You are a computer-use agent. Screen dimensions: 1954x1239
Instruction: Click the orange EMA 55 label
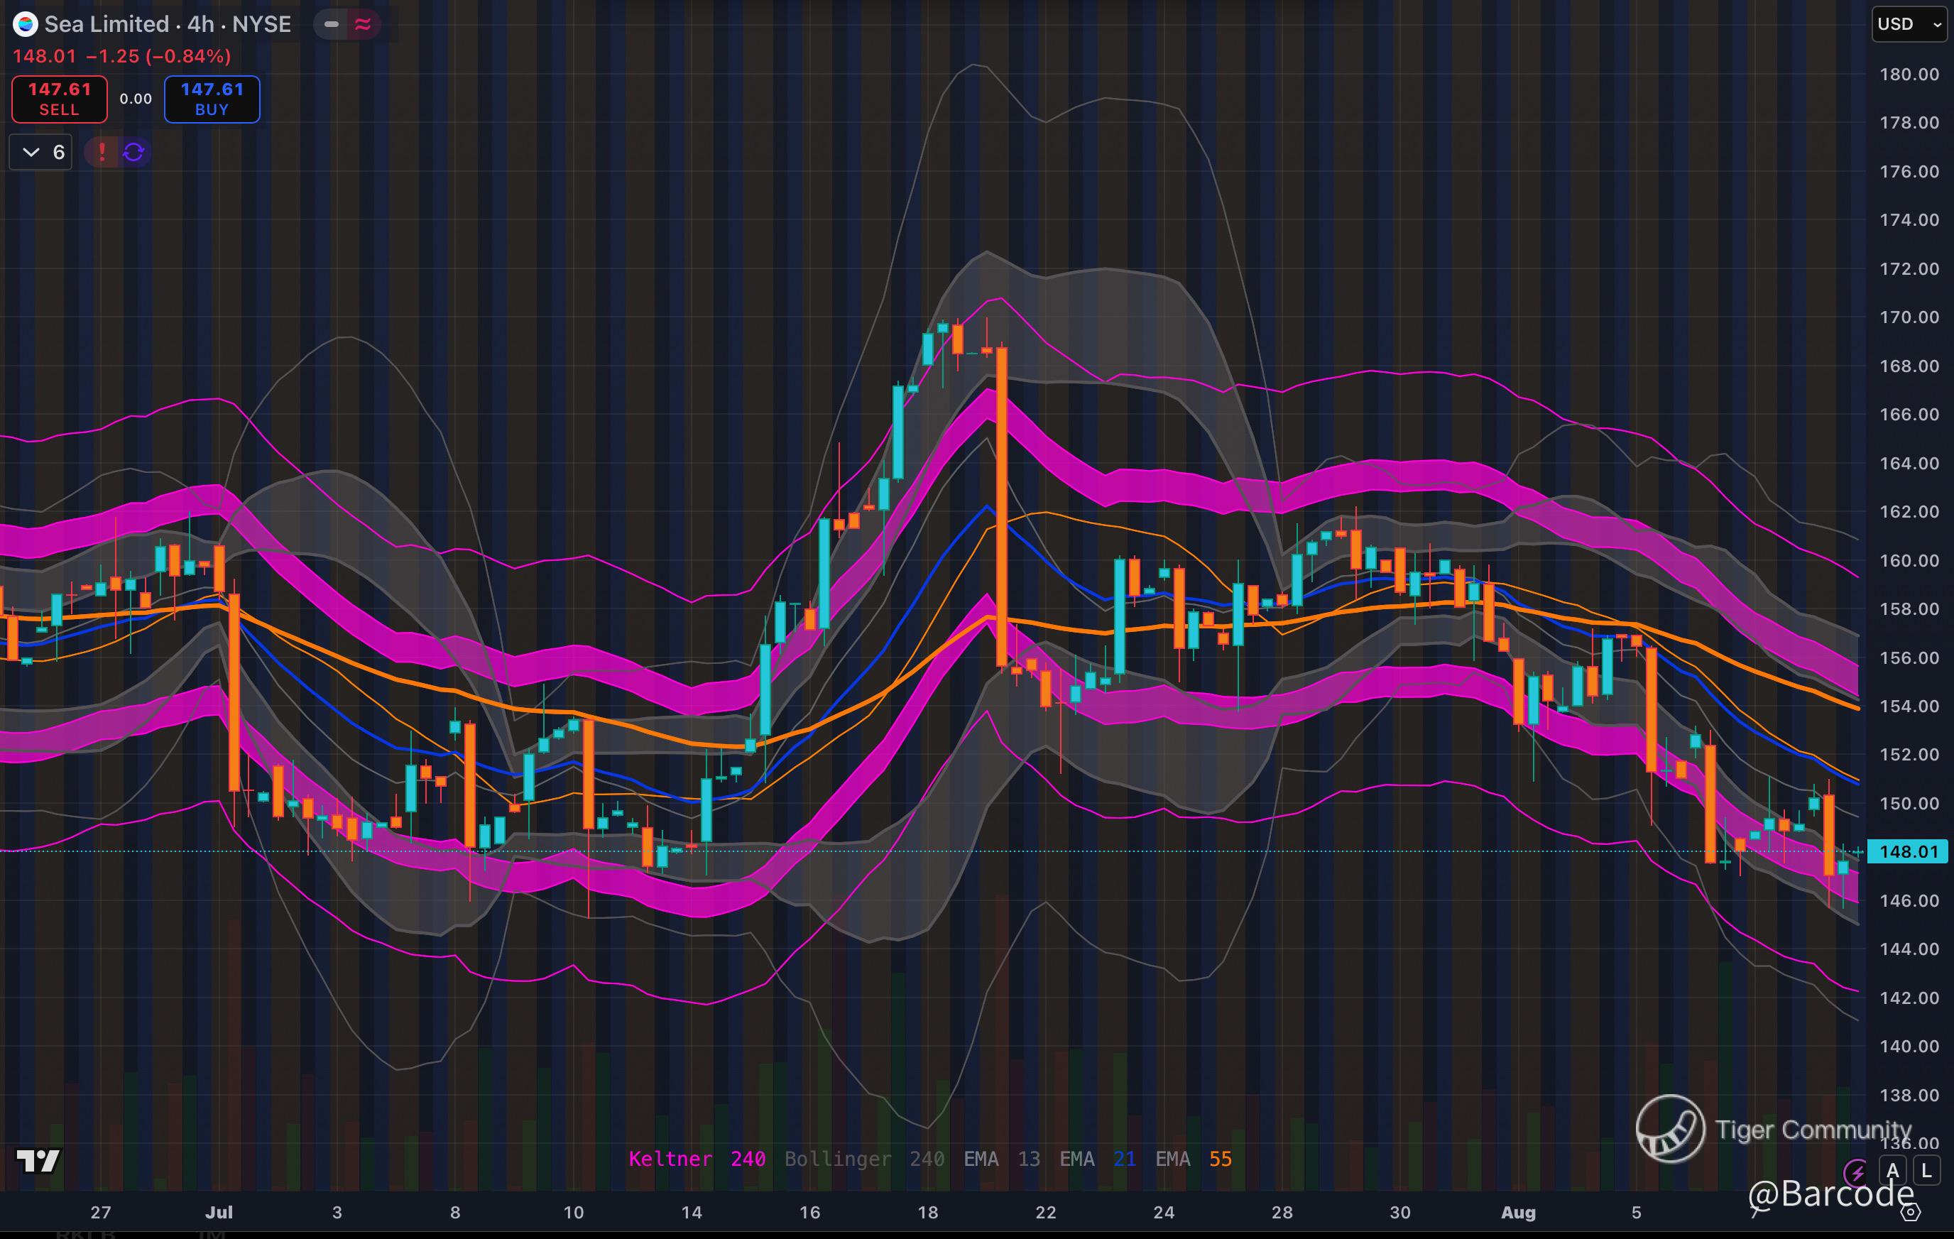point(1193,1159)
